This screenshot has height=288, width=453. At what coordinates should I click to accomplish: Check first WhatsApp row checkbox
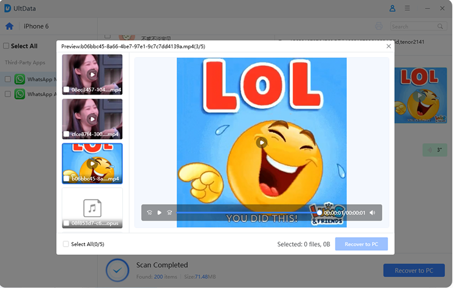(8, 79)
